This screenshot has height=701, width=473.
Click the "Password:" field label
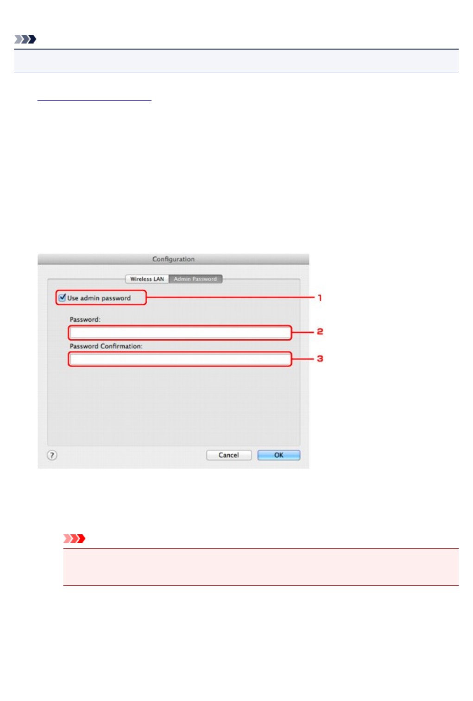coord(85,319)
